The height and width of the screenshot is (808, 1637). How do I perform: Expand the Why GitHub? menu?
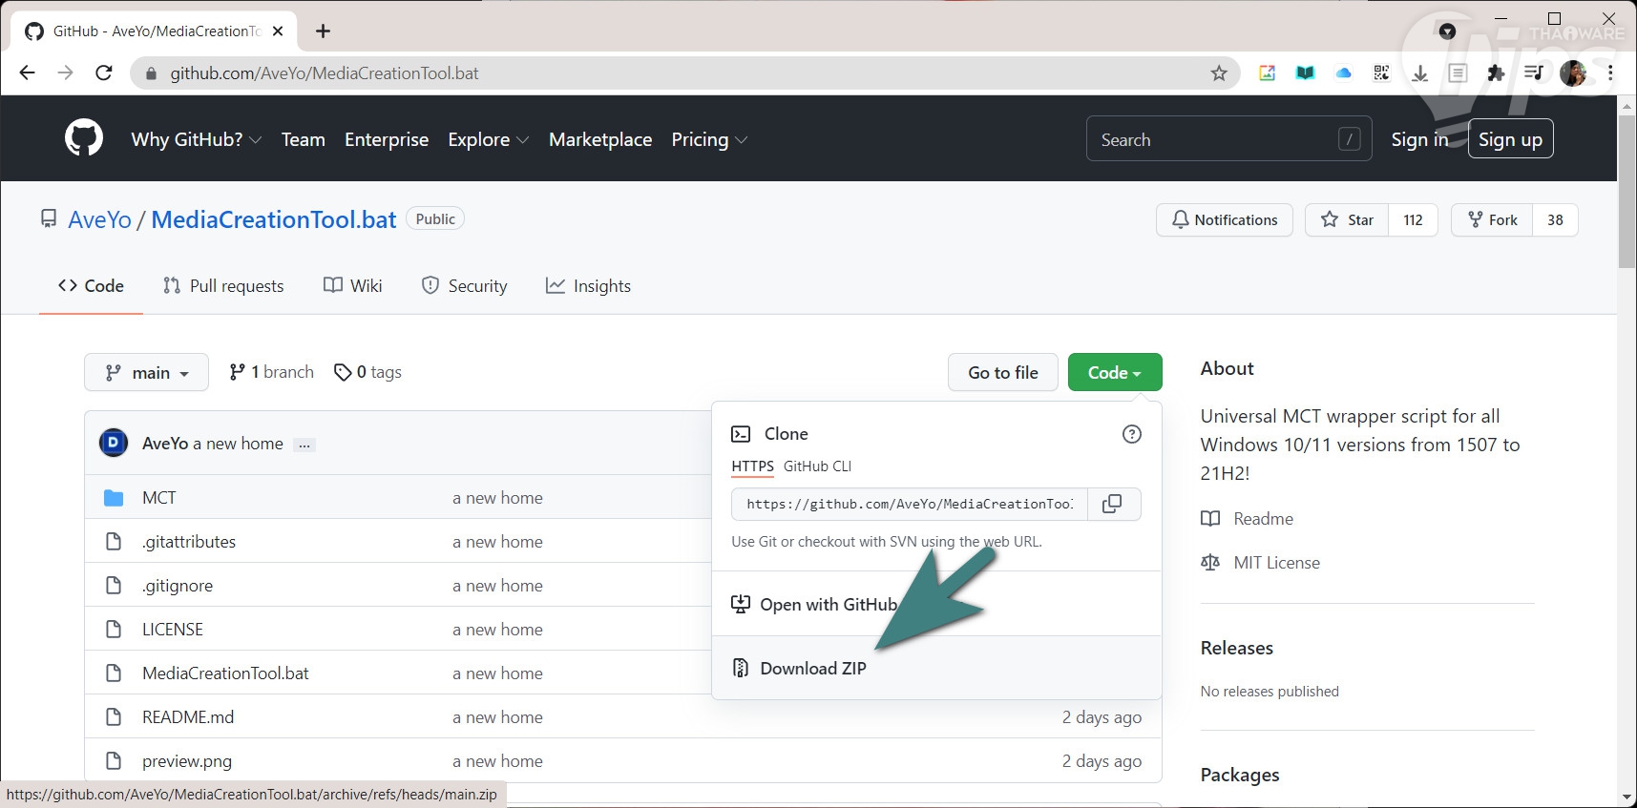(x=196, y=139)
